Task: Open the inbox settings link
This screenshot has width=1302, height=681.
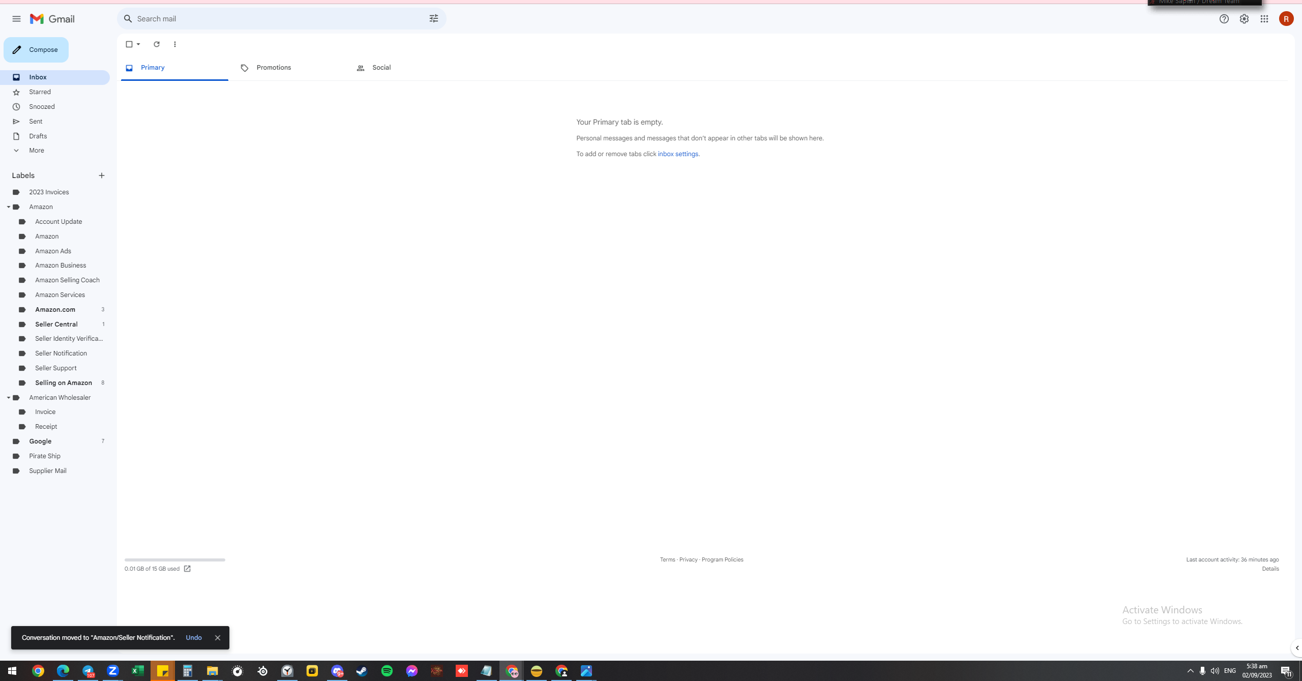Action: pyautogui.click(x=678, y=154)
